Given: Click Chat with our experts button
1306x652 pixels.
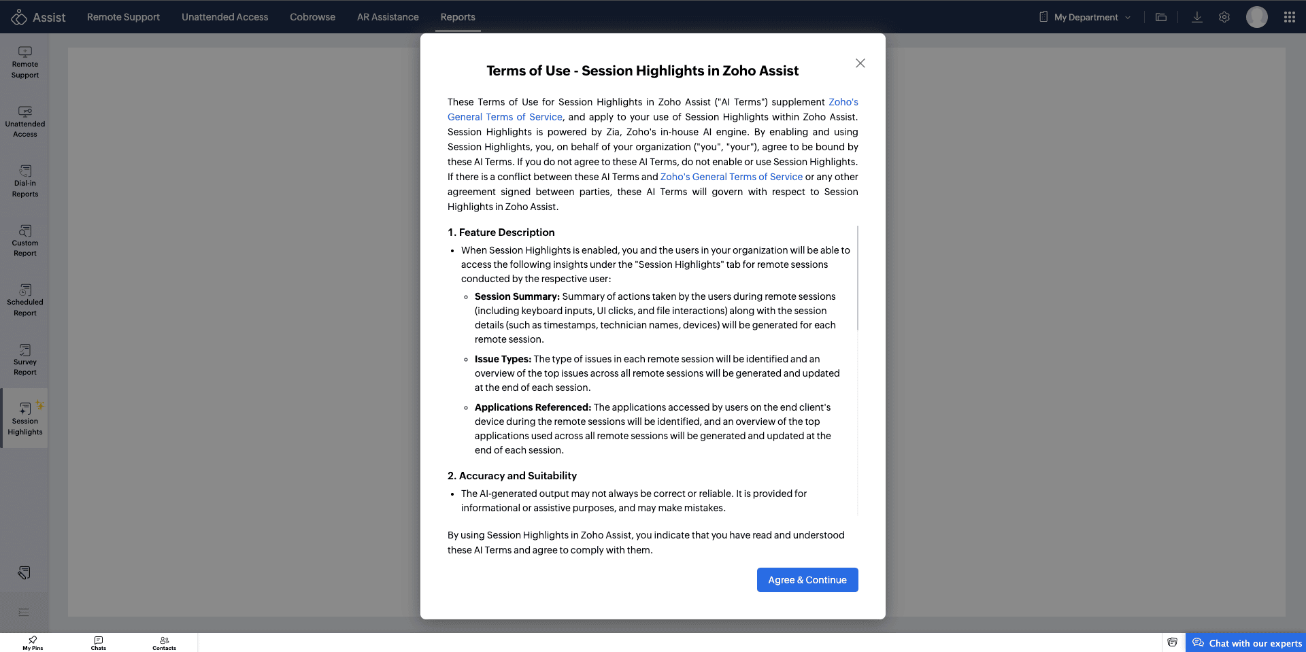Looking at the screenshot, I should 1246,643.
